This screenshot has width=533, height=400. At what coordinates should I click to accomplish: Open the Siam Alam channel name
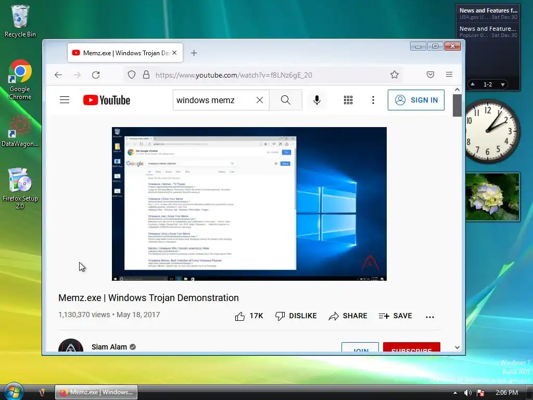tap(109, 347)
